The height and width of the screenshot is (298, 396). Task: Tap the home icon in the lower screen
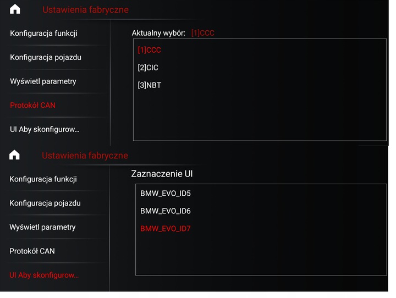click(x=15, y=155)
